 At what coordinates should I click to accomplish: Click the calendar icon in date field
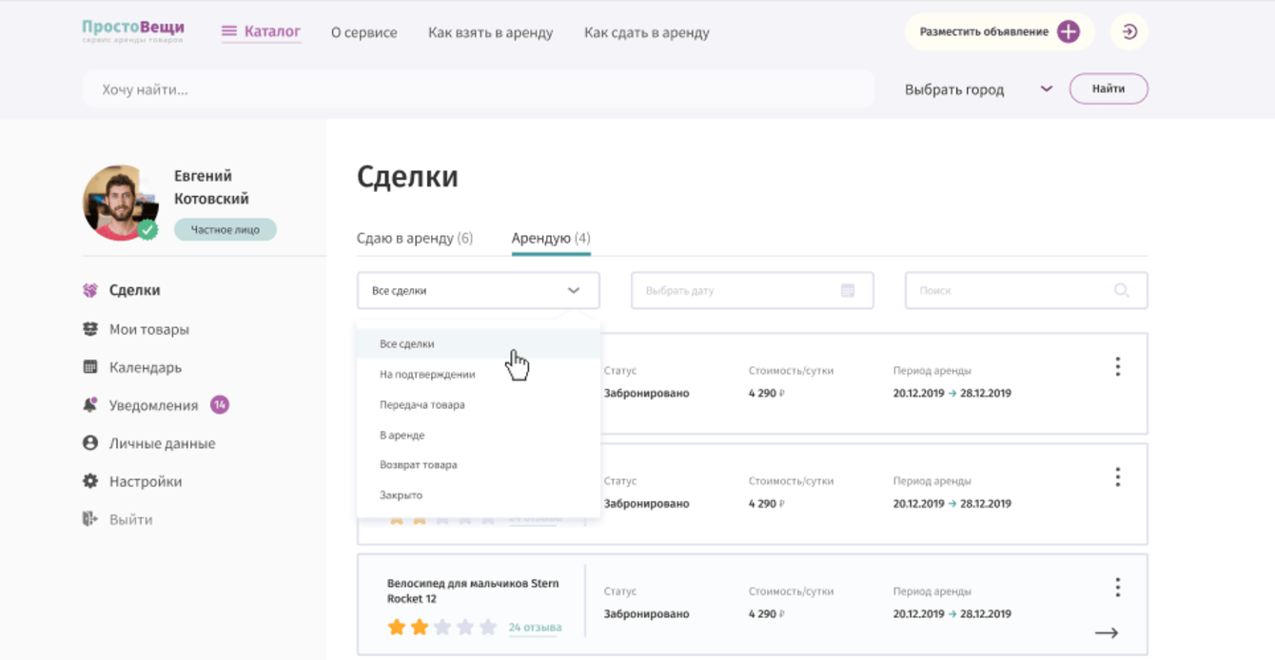pos(848,290)
